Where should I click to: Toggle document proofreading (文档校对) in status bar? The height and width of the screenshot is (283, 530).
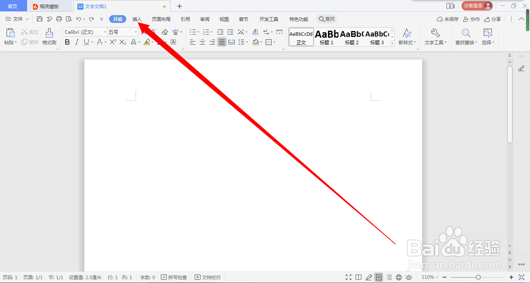pos(208,277)
